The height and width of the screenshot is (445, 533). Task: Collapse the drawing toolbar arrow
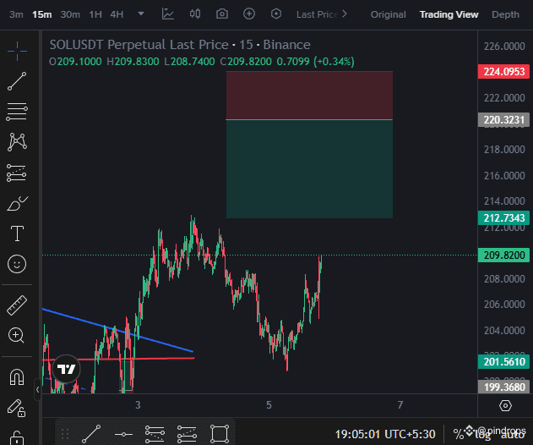[x=37, y=389]
